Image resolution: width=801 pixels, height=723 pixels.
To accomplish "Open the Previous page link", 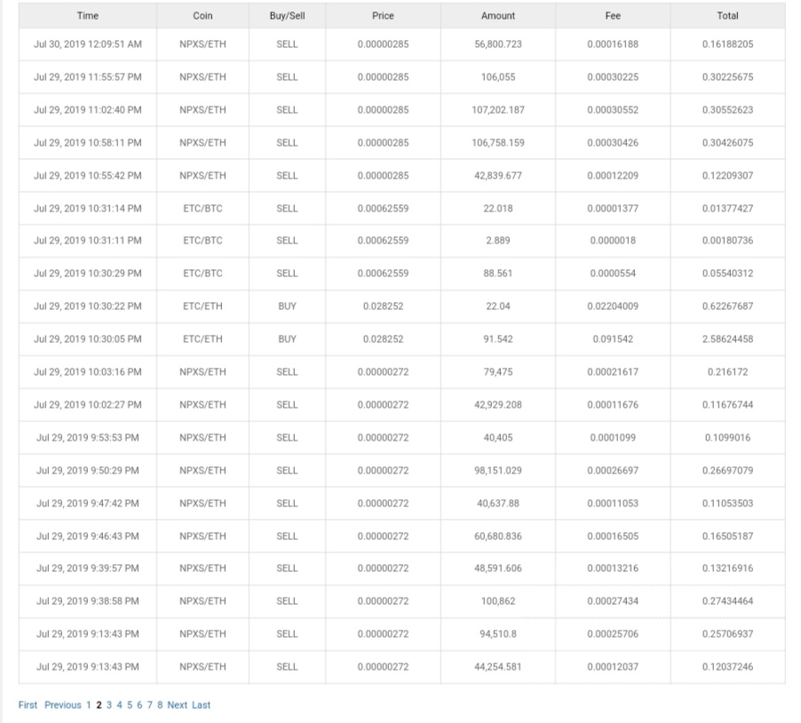I will (x=63, y=705).
